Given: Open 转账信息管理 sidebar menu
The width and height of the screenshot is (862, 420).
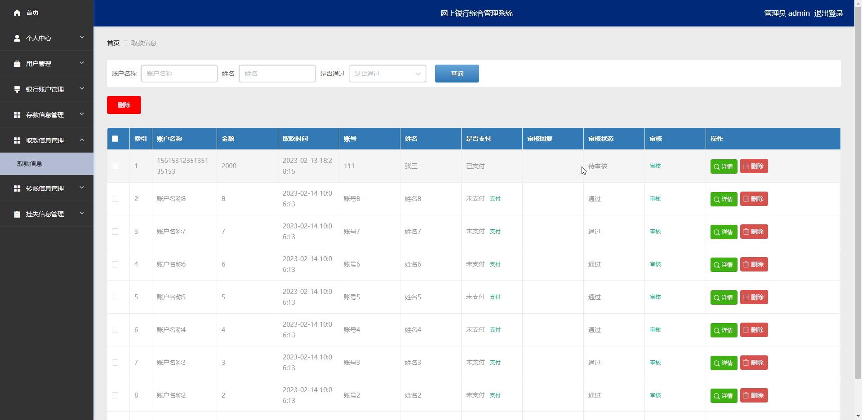Looking at the screenshot, I should coord(47,188).
